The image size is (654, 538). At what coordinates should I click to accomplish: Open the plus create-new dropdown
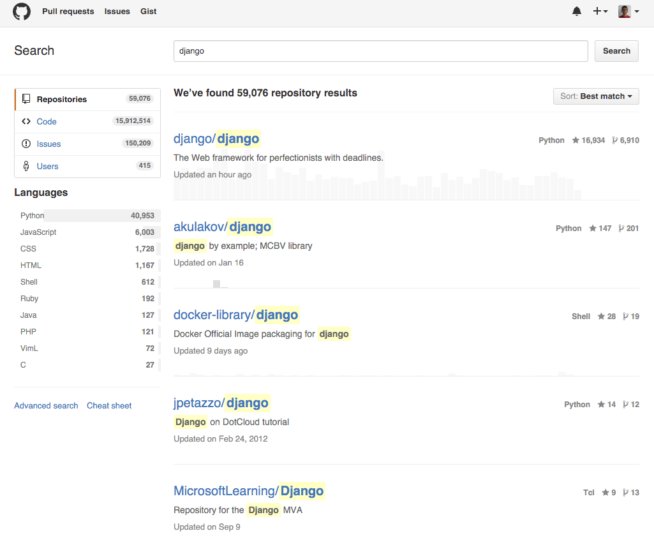600,11
